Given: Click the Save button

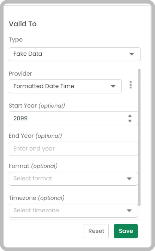Looking at the screenshot, I should (126, 231).
